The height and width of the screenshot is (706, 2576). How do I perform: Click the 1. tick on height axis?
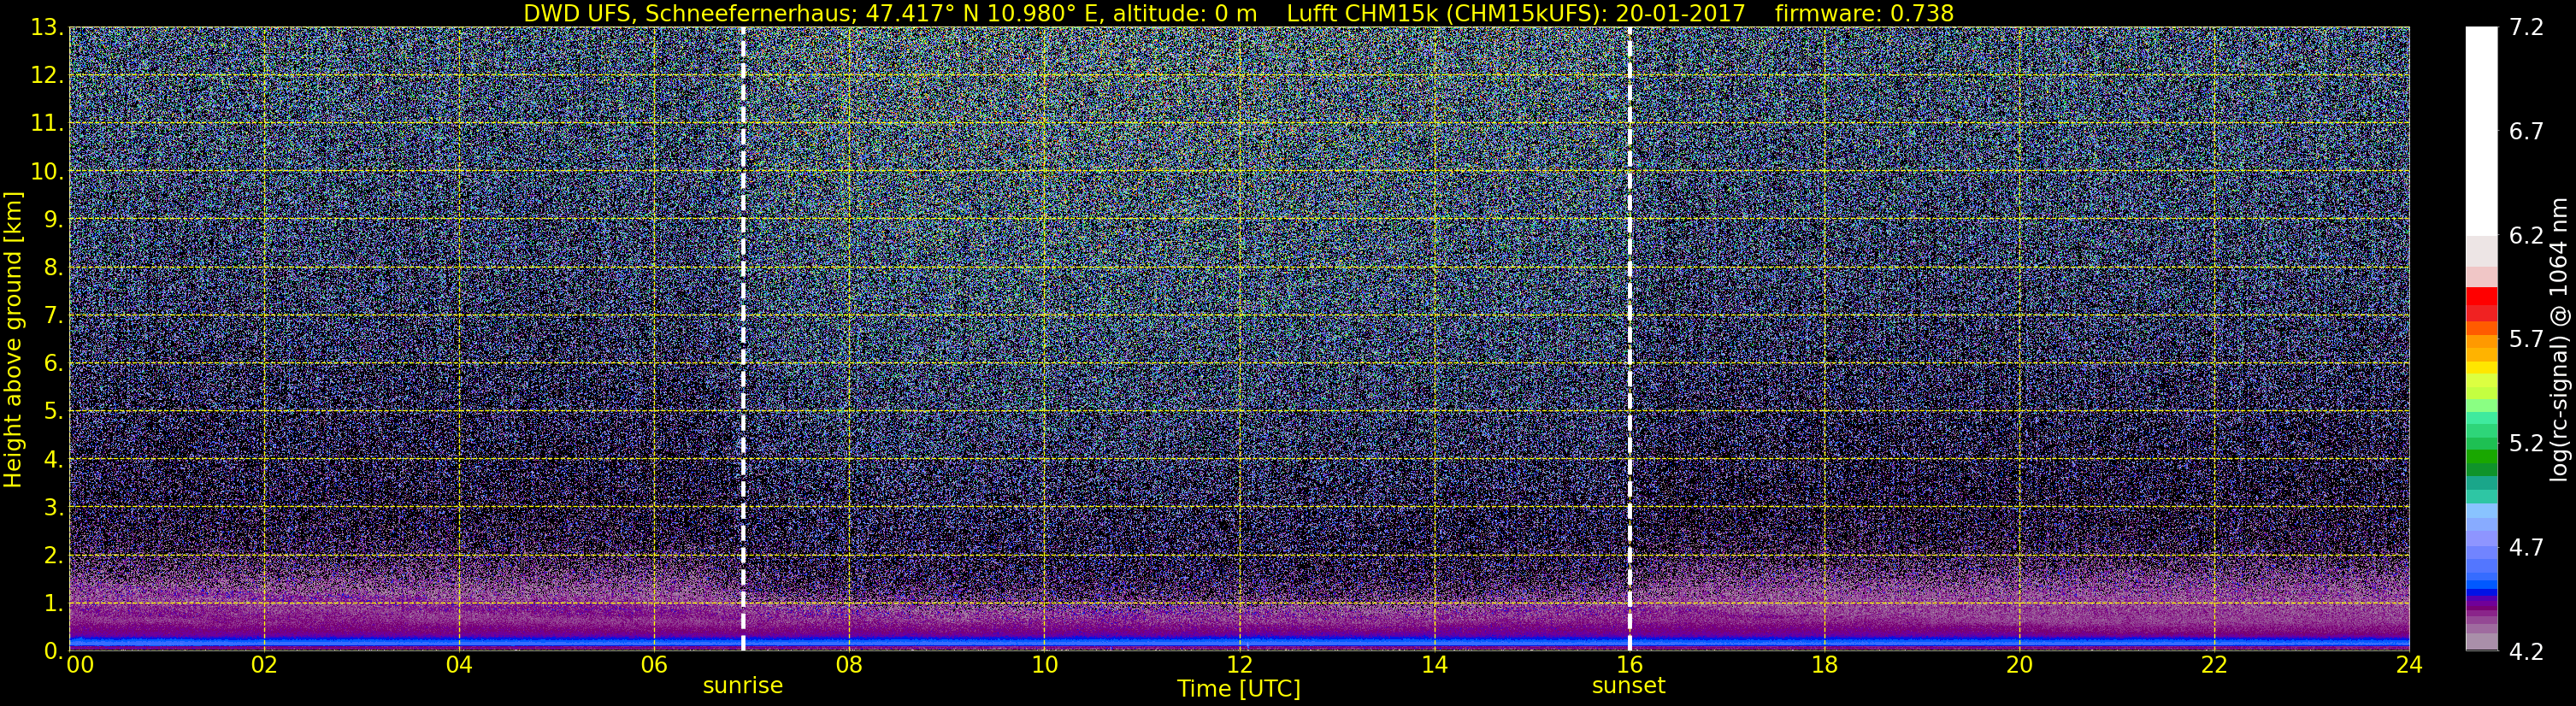(x=53, y=604)
